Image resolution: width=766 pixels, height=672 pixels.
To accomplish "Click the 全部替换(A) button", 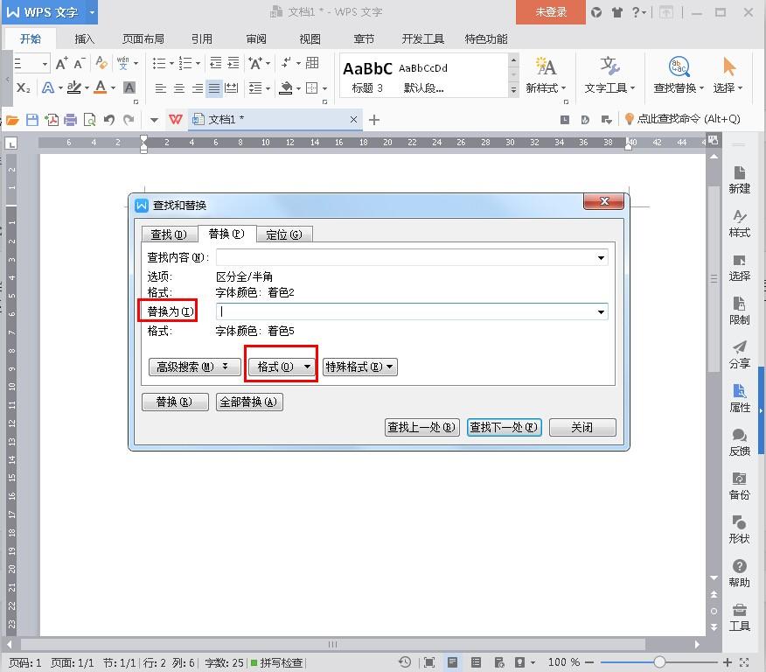I will click(x=249, y=402).
